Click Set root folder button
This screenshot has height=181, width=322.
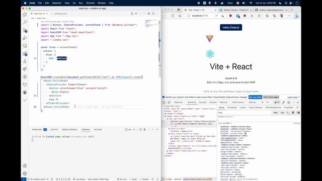coord(255,97)
